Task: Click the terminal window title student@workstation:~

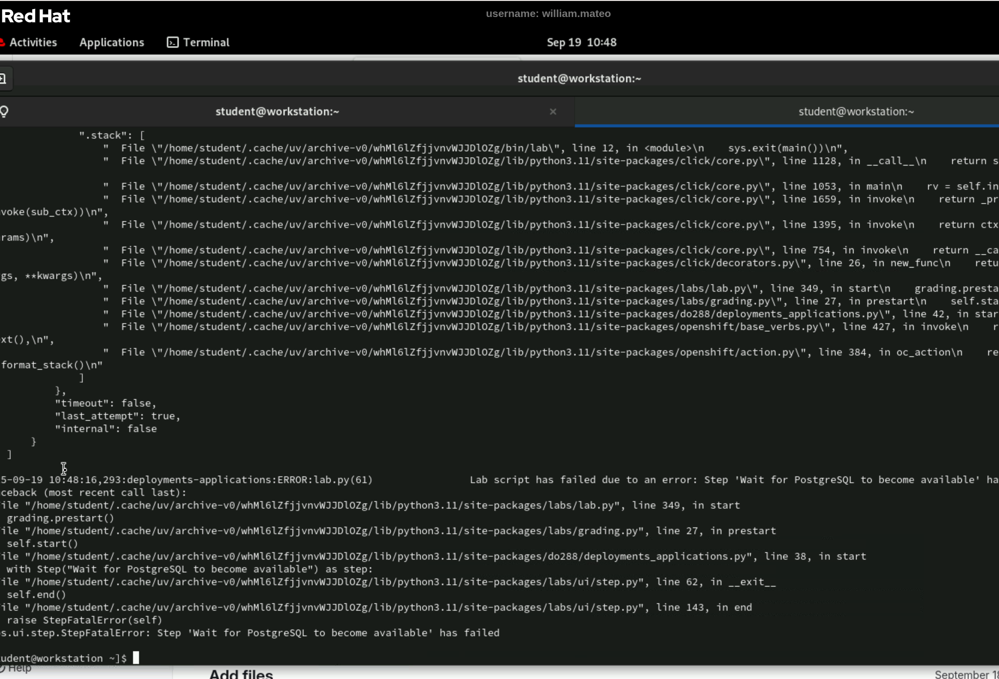Action: (x=579, y=79)
